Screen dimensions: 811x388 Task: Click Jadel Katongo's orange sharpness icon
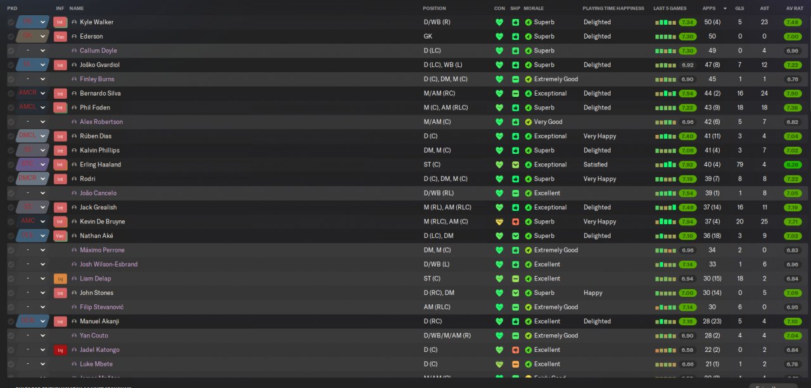tap(516, 350)
